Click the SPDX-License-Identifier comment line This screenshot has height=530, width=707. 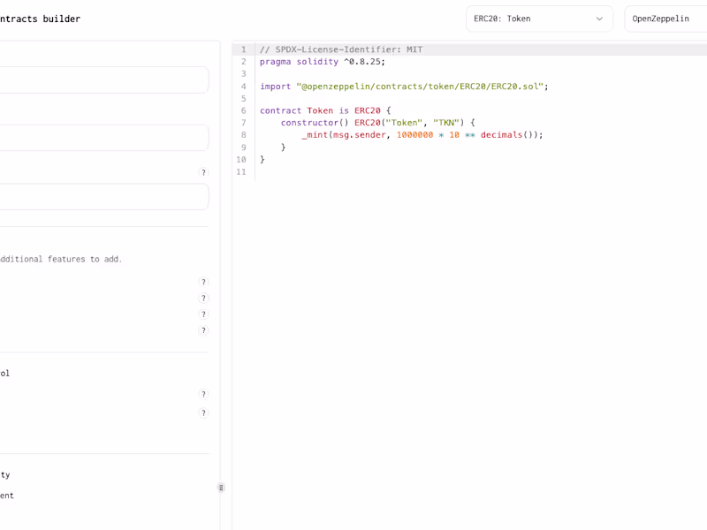(341, 49)
